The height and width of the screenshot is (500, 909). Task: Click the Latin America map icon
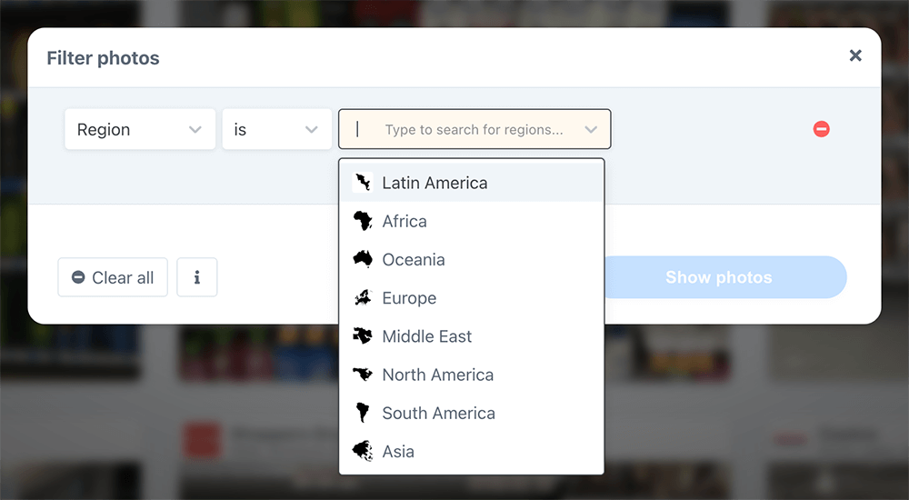tap(363, 183)
